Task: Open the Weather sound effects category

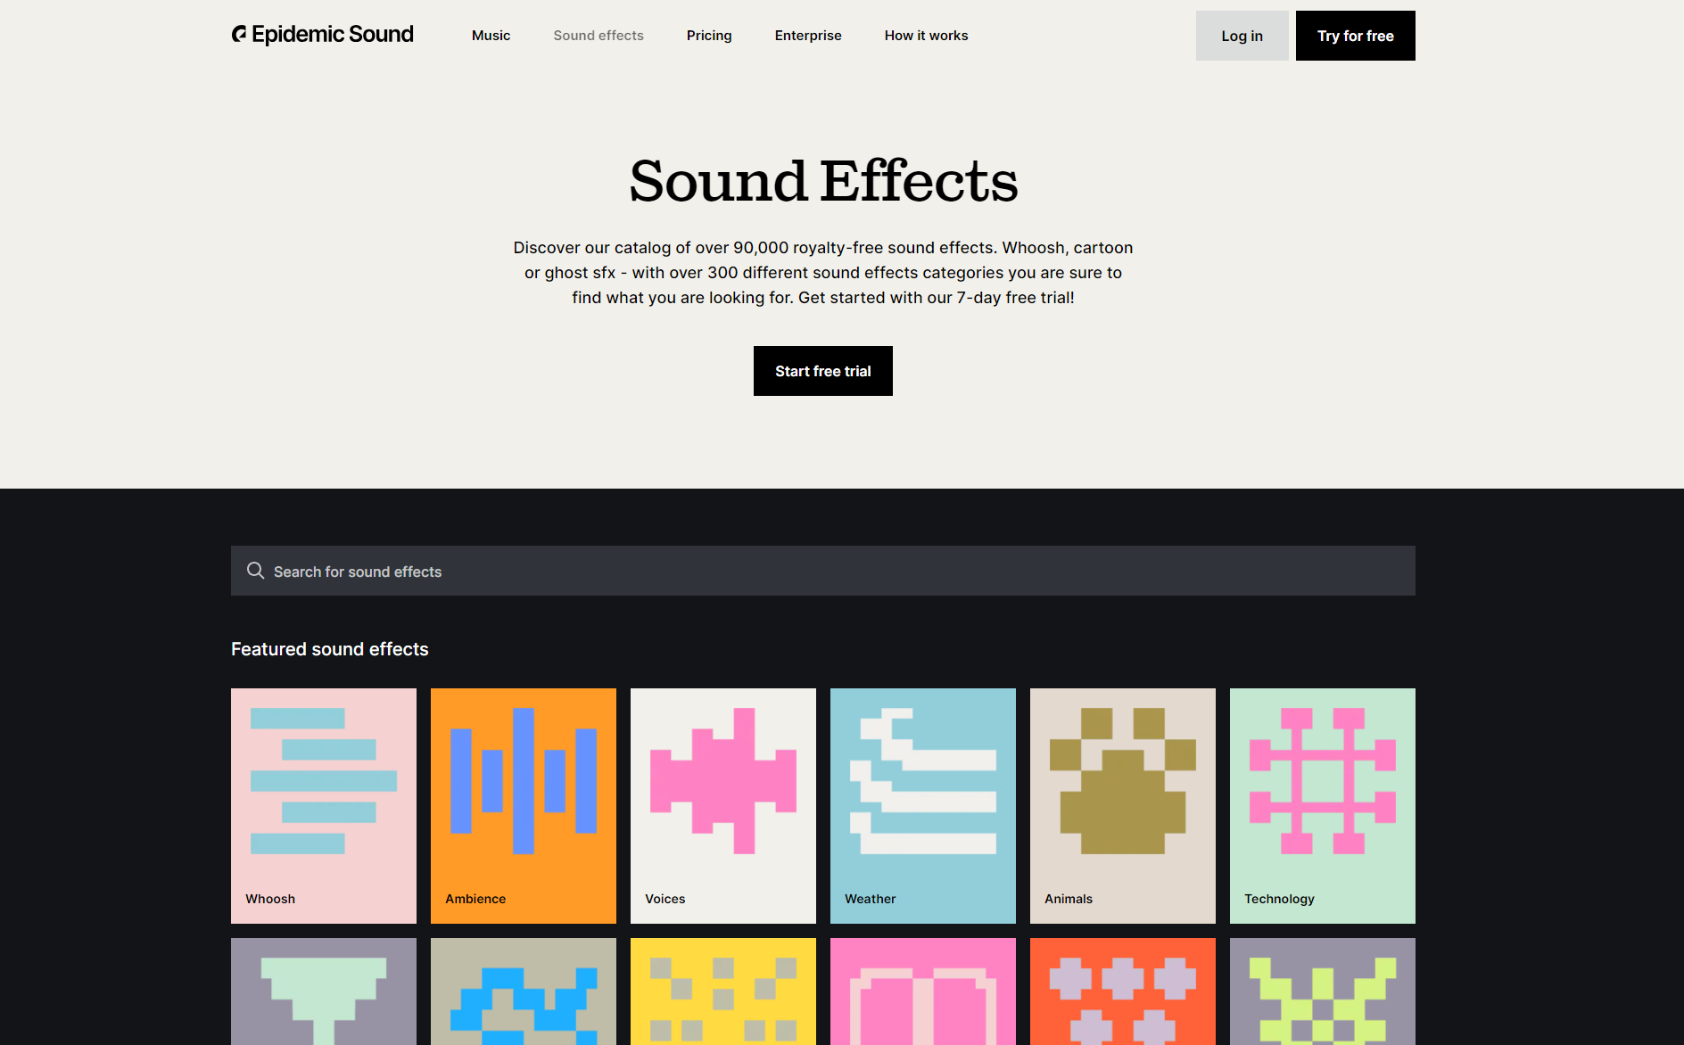Action: [x=922, y=804]
